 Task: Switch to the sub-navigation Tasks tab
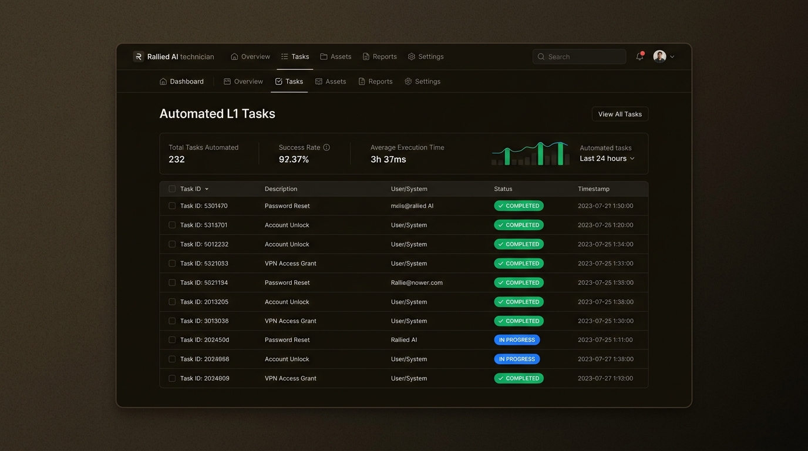click(289, 82)
